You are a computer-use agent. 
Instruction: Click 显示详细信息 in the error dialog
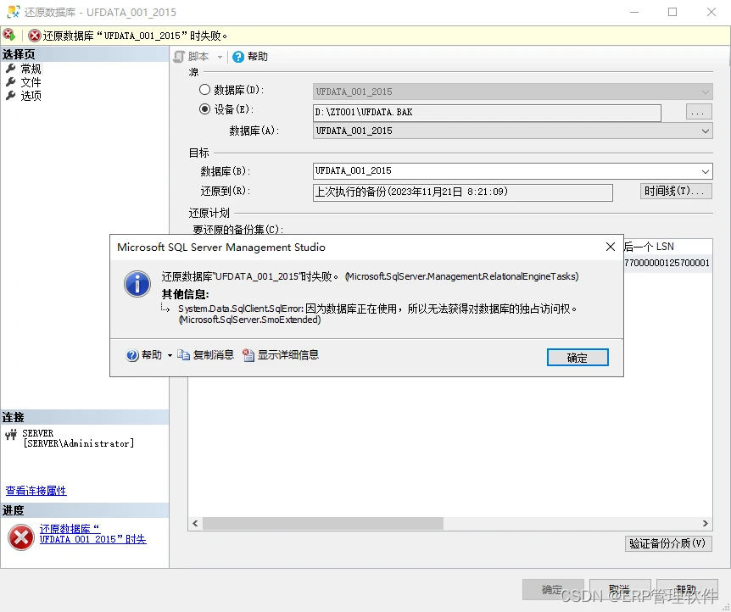tap(288, 355)
